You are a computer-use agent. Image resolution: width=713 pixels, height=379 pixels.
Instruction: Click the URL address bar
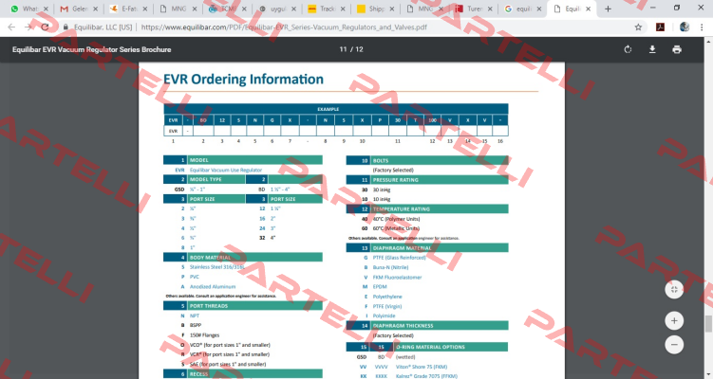coord(346,27)
